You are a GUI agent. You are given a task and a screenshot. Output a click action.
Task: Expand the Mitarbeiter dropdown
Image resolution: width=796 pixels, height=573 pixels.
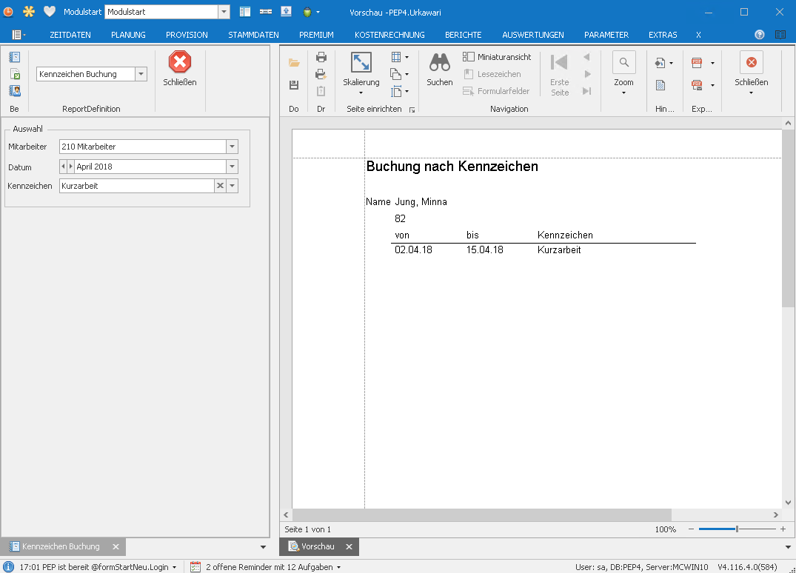pos(233,147)
